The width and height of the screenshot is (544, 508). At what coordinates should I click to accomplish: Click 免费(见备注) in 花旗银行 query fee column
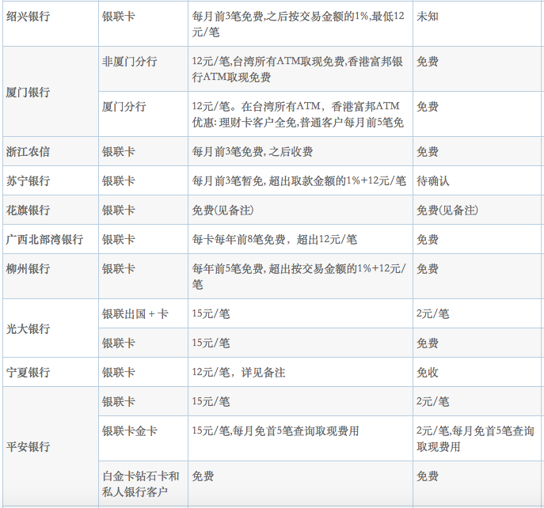447,210
